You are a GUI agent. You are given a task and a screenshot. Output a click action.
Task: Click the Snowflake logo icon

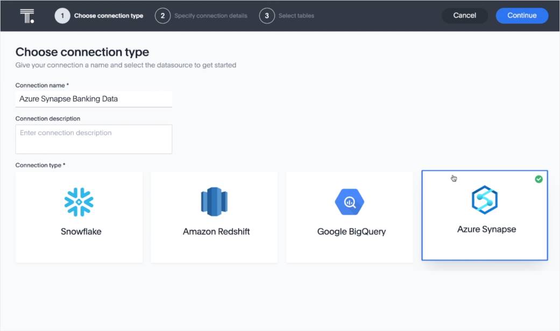click(79, 202)
